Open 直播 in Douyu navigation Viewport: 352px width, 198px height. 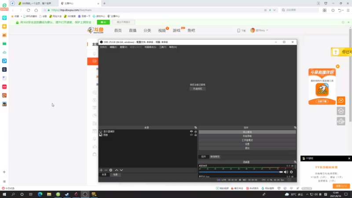coord(133,30)
